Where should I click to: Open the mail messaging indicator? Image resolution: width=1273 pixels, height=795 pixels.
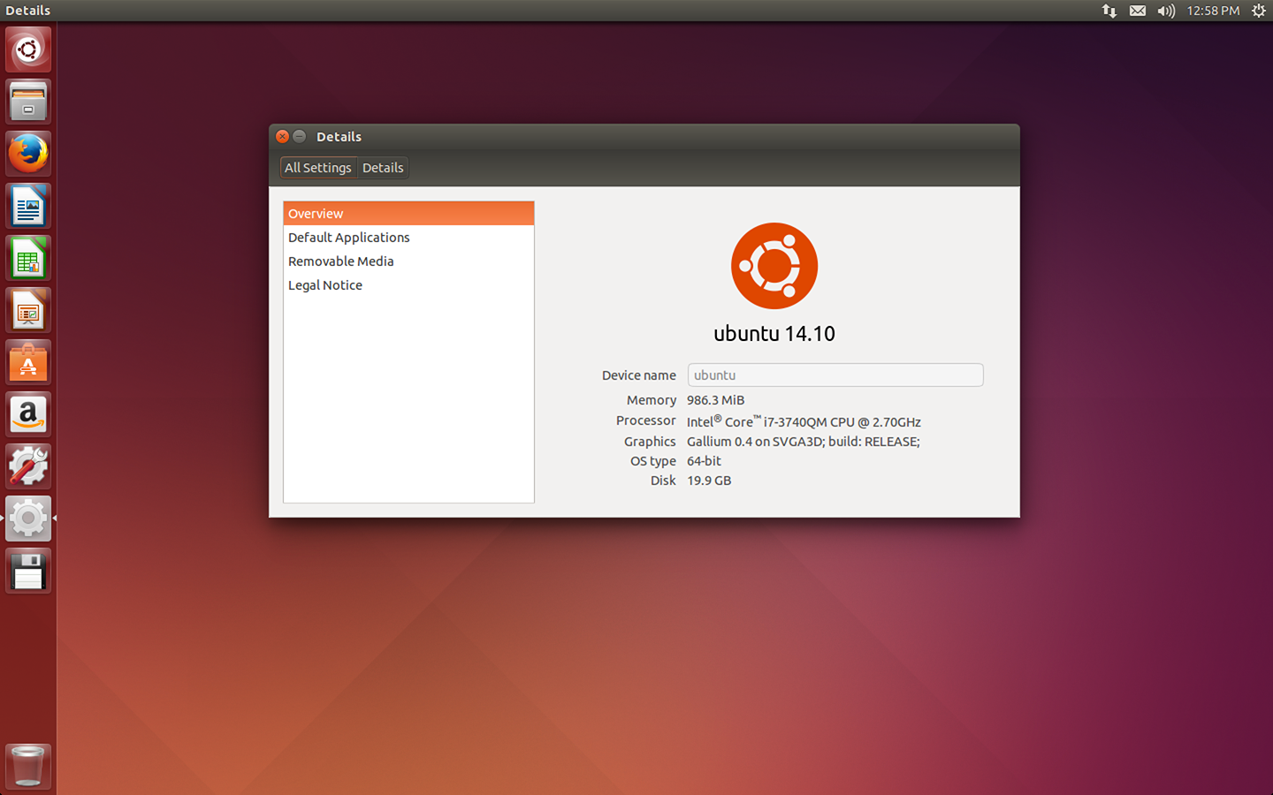[1138, 11]
